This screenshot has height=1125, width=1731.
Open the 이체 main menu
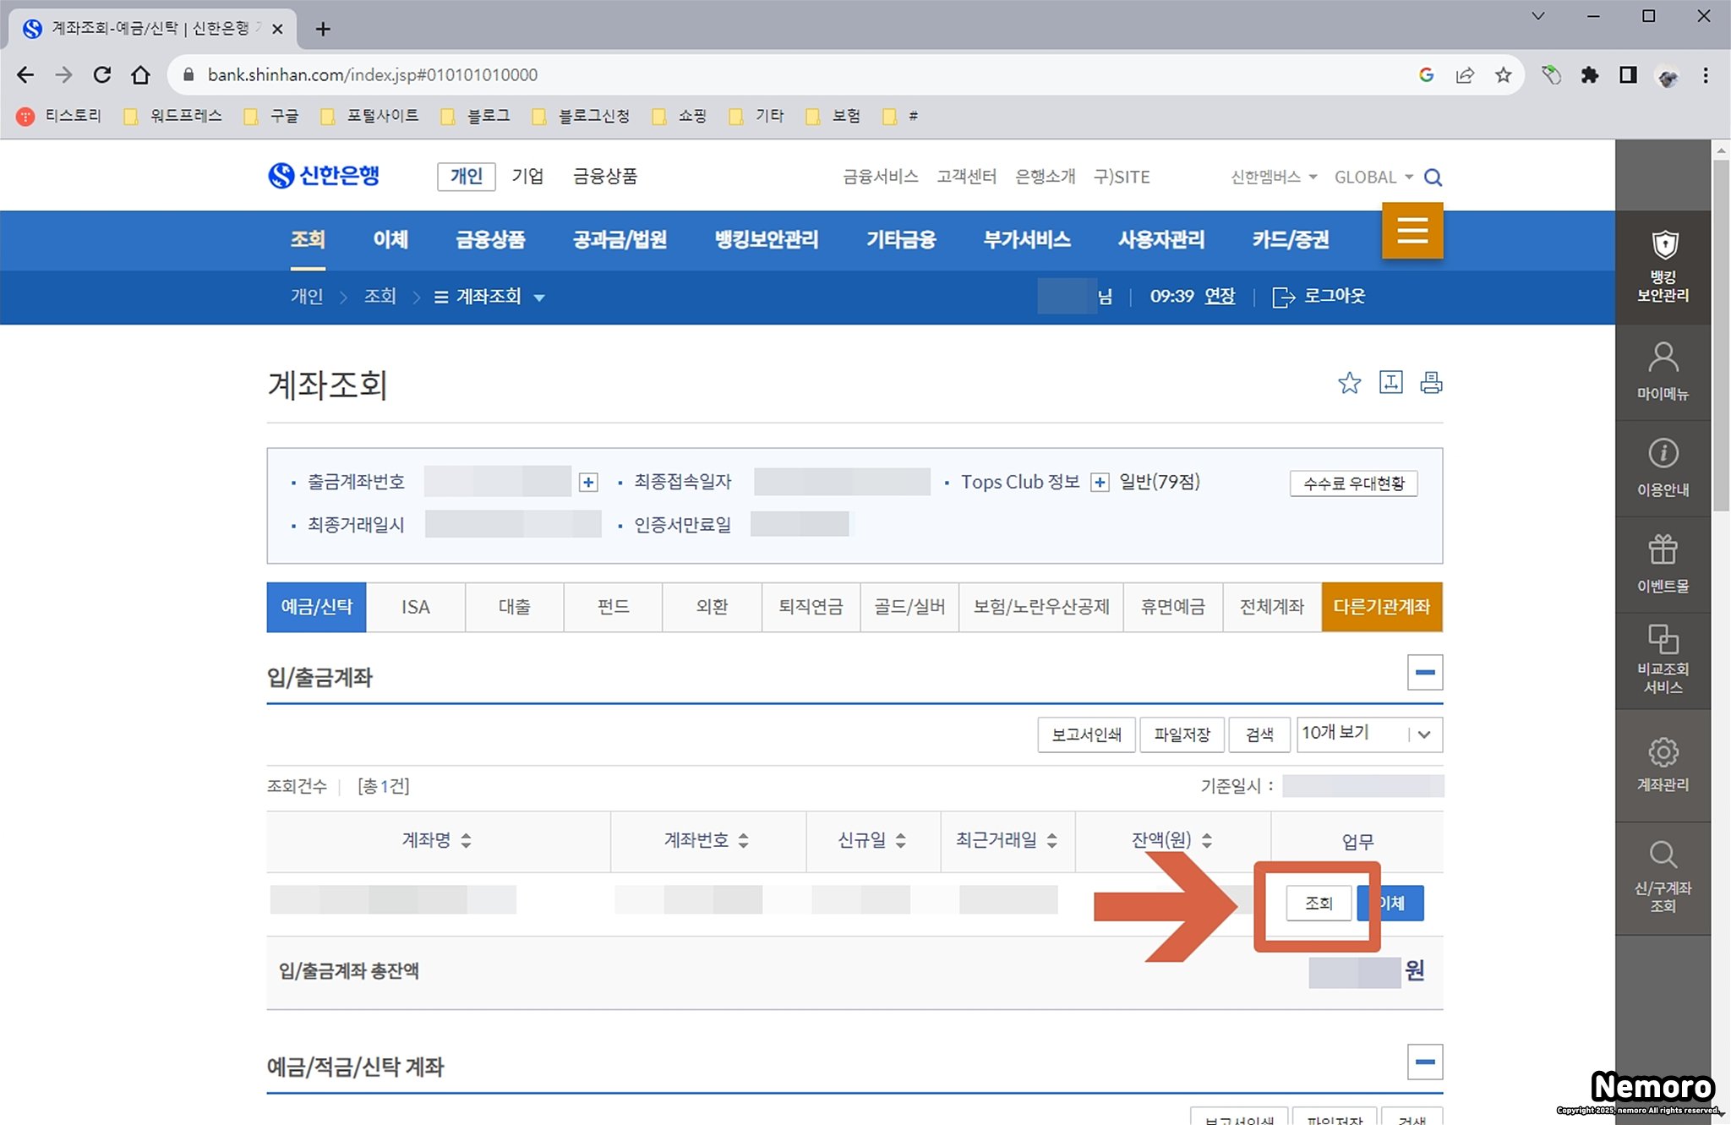pyautogui.click(x=390, y=240)
